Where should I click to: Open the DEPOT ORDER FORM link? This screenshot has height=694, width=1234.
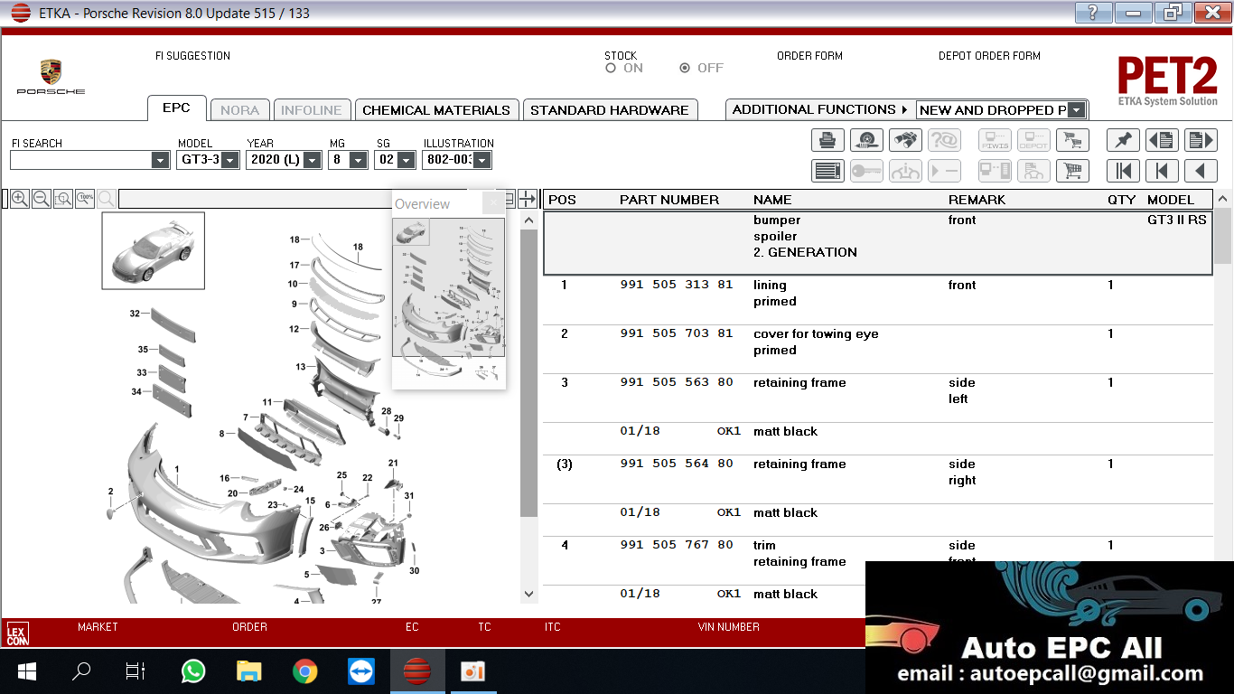click(x=989, y=56)
